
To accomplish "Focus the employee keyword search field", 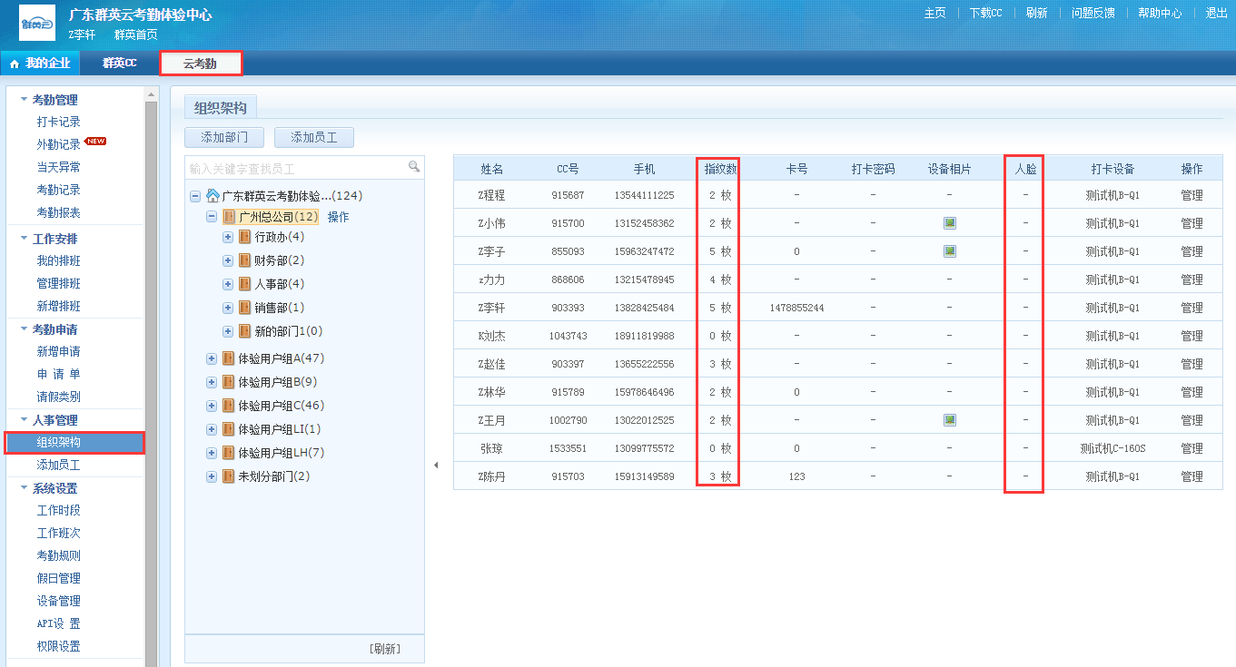I will coord(296,168).
